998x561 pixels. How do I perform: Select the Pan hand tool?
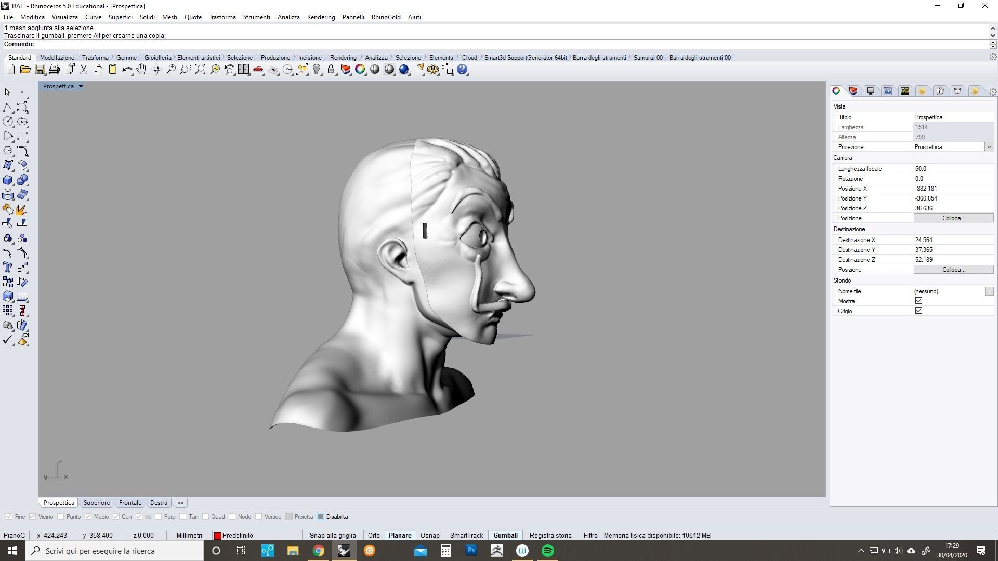[141, 70]
